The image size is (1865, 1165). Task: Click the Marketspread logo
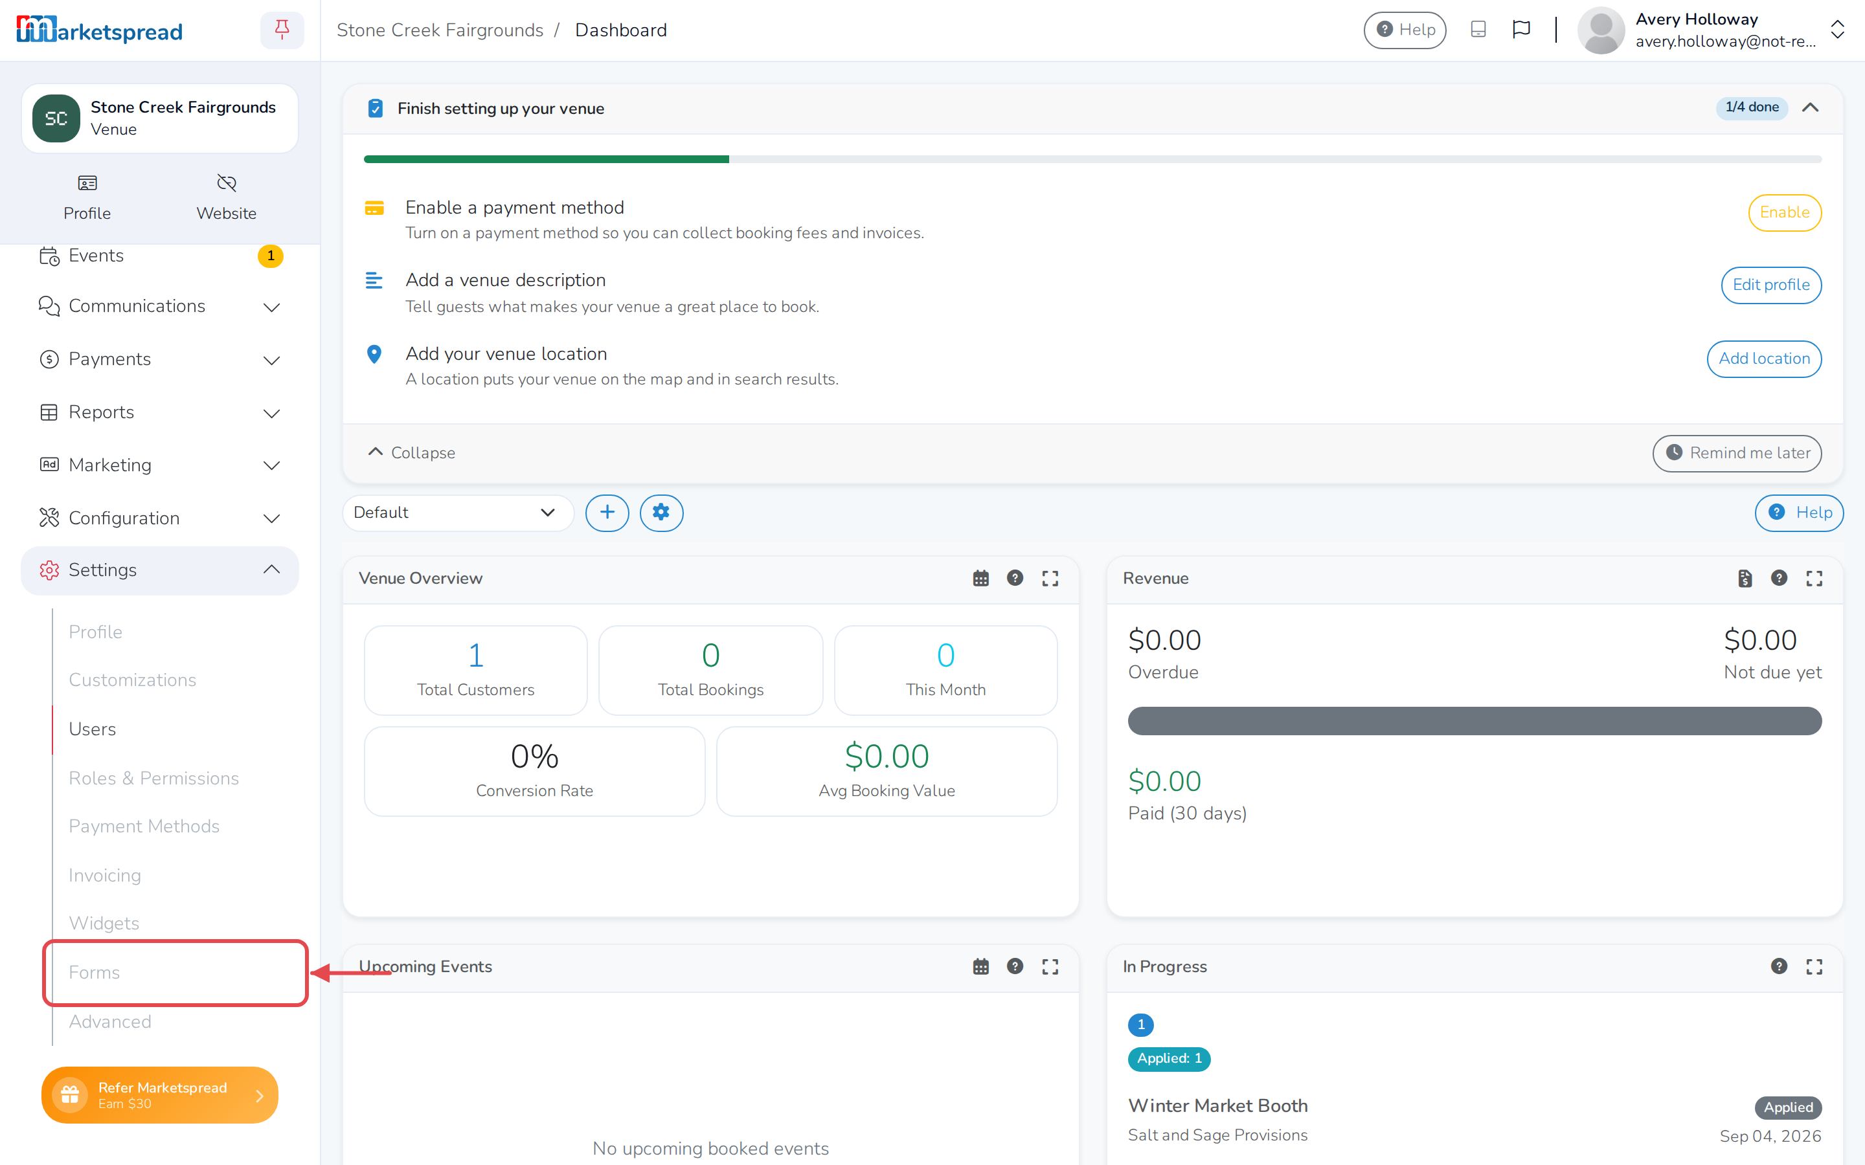pyautogui.click(x=100, y=30)
